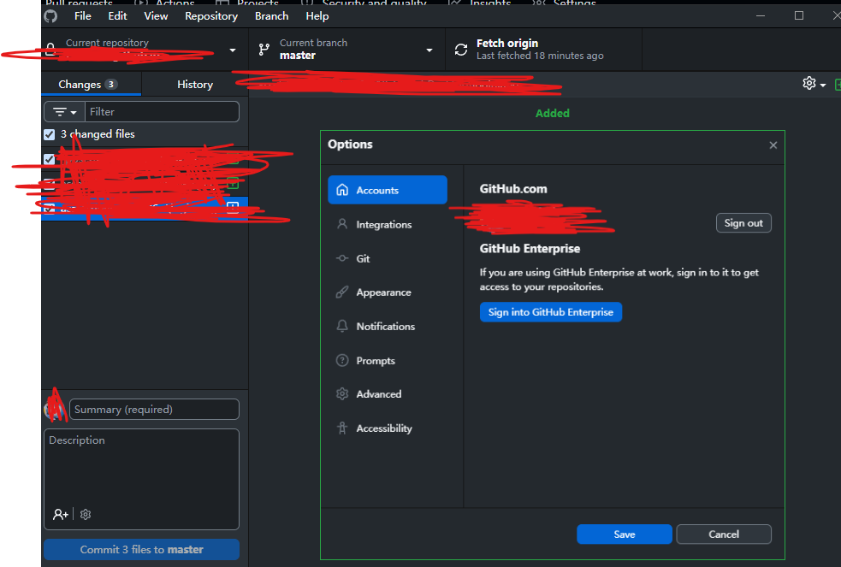This screenshot has height=567, width=841.
Task: Click the Accessibility figure icon
Action: coord(342,428)
